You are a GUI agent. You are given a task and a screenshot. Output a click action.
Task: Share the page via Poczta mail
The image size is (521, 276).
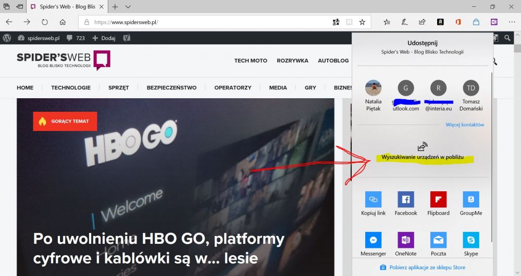coord(438,244)
